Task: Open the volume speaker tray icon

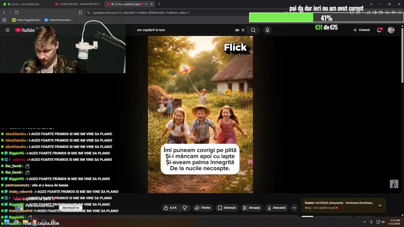Action: coord(383,222)
